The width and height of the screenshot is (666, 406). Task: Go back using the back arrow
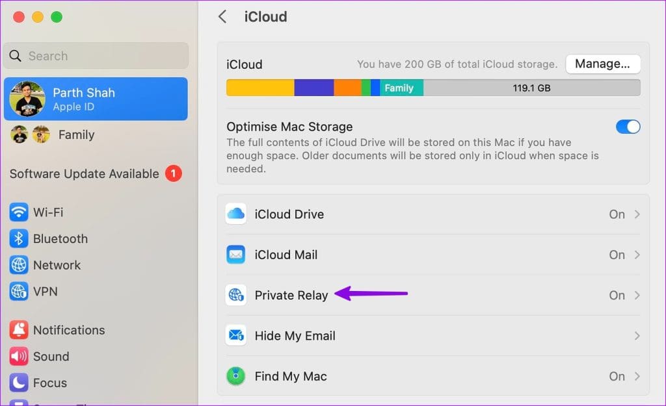222,17
